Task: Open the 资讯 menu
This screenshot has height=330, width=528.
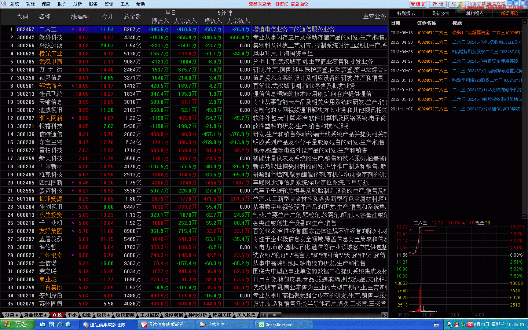Action: pos(109,4)
